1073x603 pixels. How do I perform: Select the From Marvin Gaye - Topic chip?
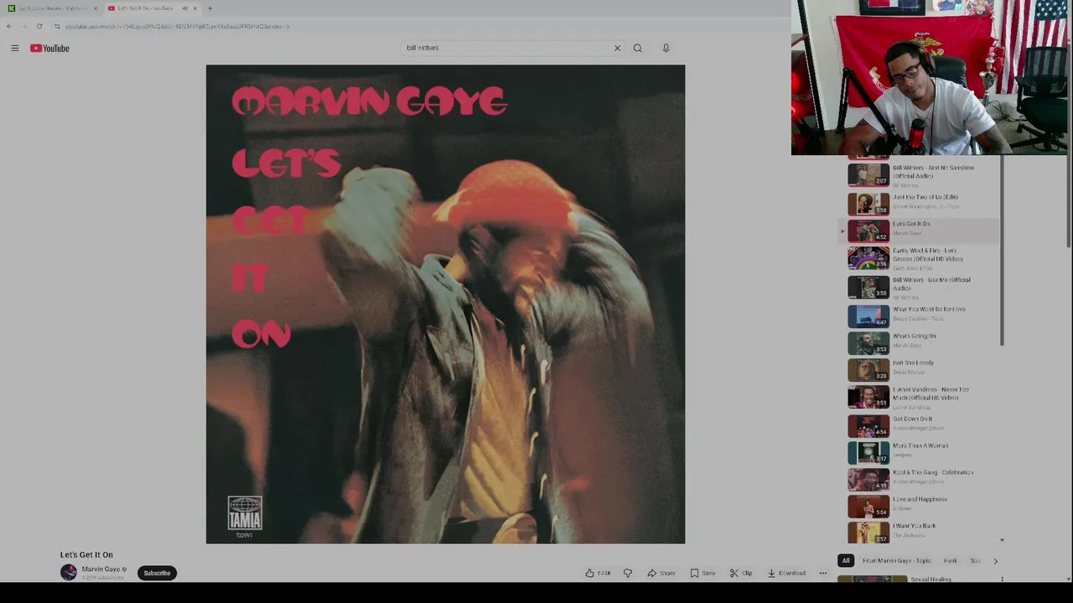click(x=896, y=560)
